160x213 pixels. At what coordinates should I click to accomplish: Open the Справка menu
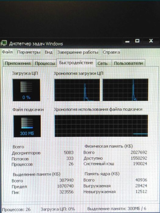click(x=111, y=52)
